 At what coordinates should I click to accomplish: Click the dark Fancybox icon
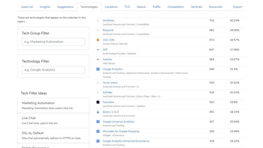tap(98, 102)
